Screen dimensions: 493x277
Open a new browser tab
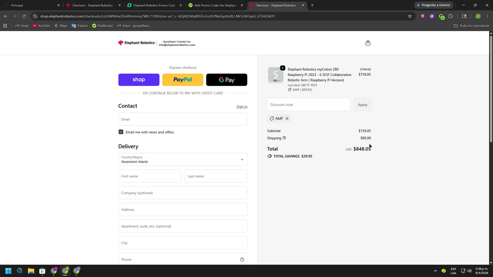pyautogui.click(x=312, y=5)
